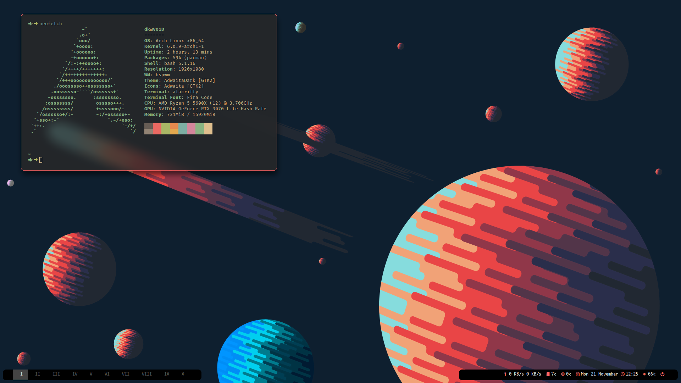
Task: Switch to workspace III
Action: coord(56,374)
